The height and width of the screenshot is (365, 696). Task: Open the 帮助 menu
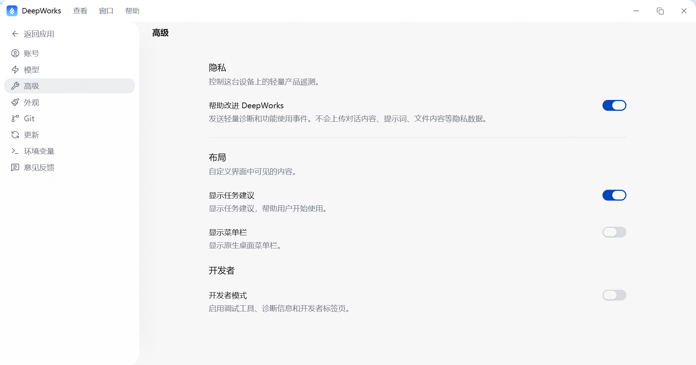point(132,11)
